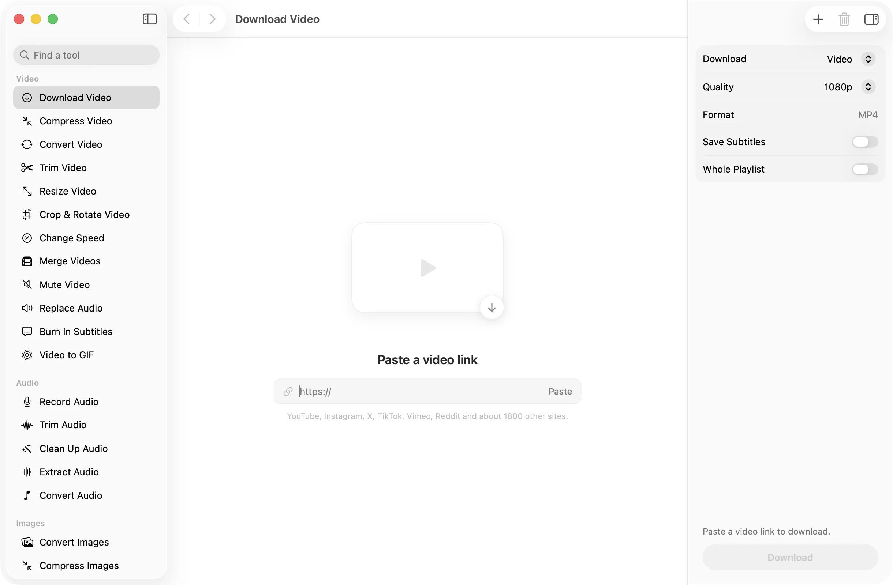
Task: Click the Crop & Rotate Video icon
Action: pyautogui.click(x=27, y=214)
